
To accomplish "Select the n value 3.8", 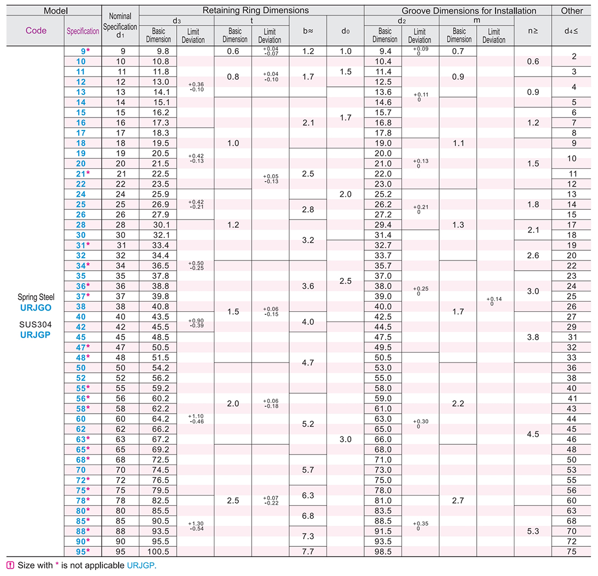I will pyautogui.click(x=533, y=337).
